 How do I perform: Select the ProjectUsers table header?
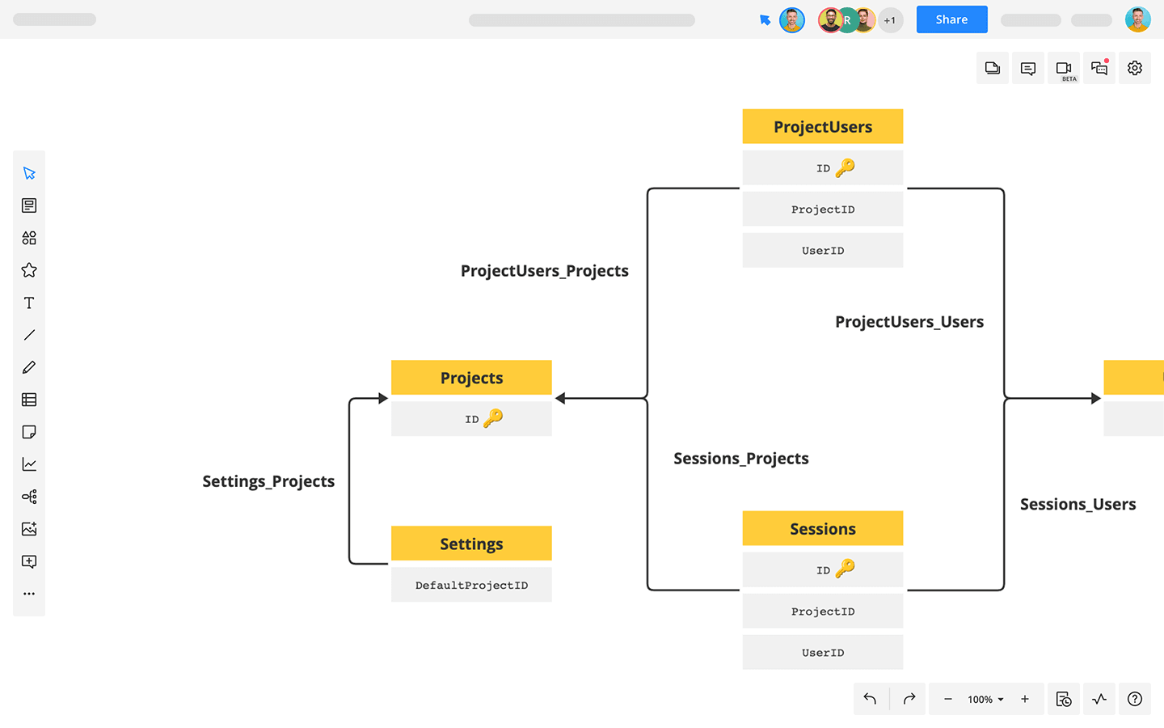[822, 127]
